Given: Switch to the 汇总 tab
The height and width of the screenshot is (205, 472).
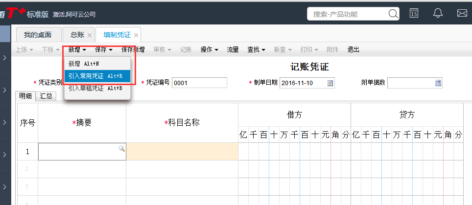Looking at the screenshot, I should point(47,96).
